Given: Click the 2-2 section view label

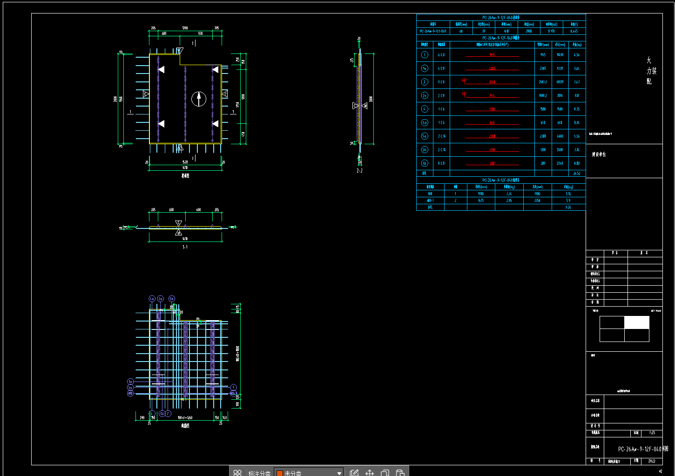Looking at the screenshot, I should tap(359, 171).
